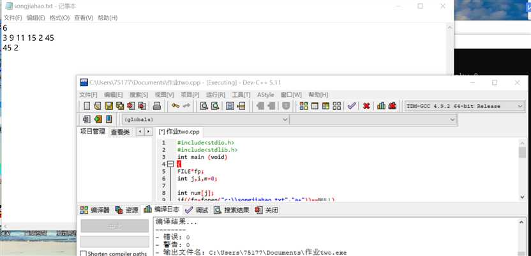Click side panel tab scroll right arrow
531x256 pixels.
(148, 132)
